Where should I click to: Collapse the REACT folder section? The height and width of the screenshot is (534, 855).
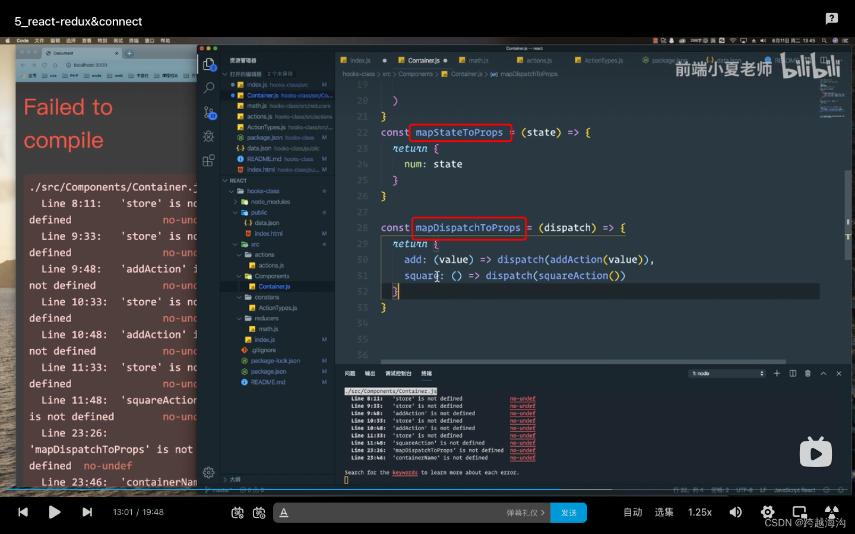pyautogui.click(x=225, y=180)
